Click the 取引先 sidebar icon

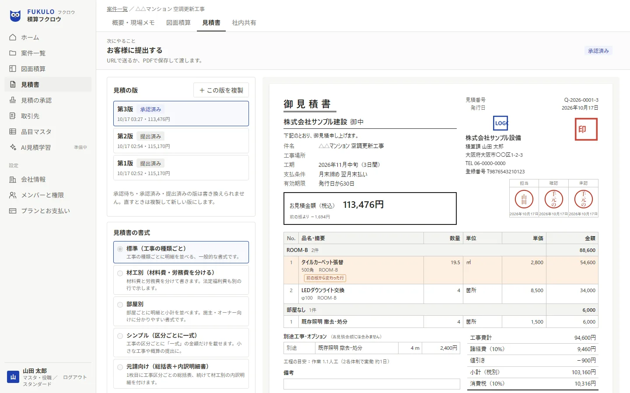[x=13, y=116]
